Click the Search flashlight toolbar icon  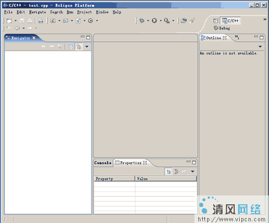click(x=192, y=20)
